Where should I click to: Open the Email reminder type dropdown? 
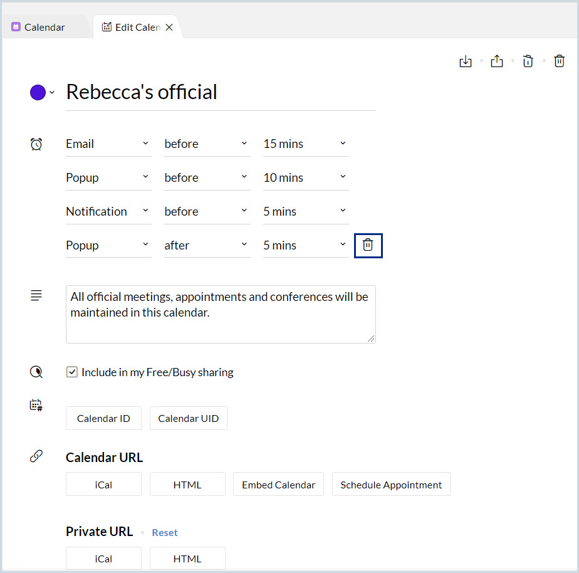click(x=108, y=144)
